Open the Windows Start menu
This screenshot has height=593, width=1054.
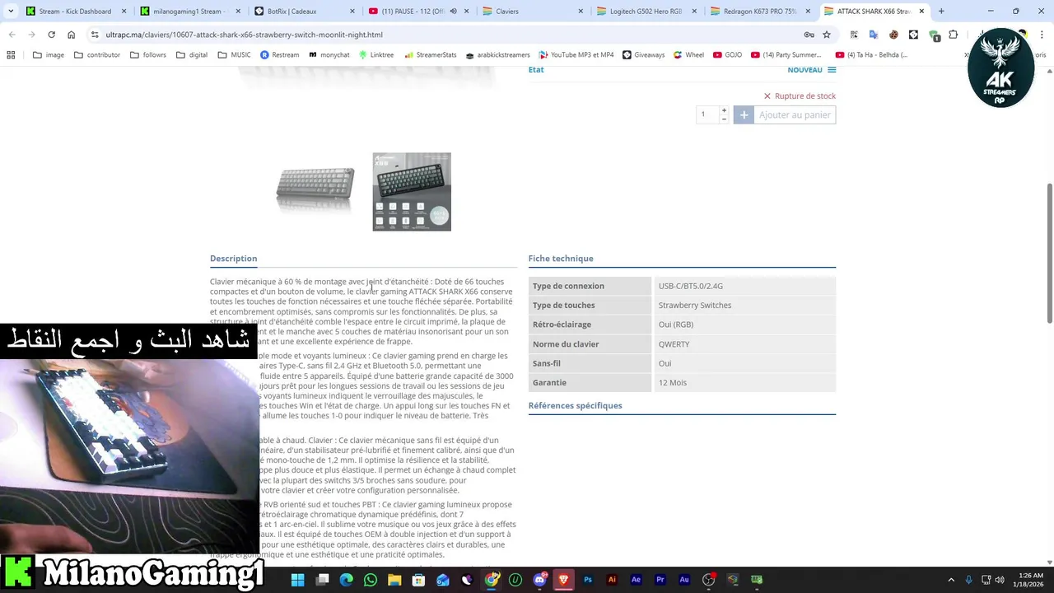coord(297,580)
